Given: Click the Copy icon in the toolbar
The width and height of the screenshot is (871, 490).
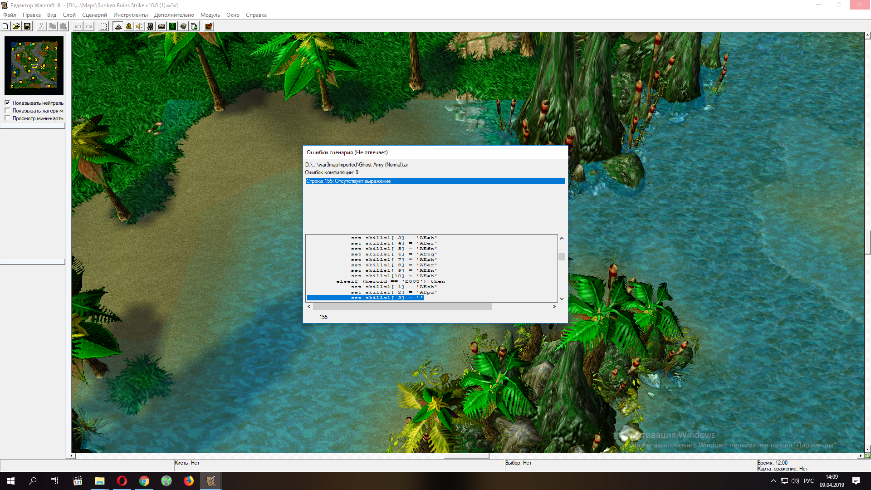Looking at the screenshot, I should [x=53, y=26].
